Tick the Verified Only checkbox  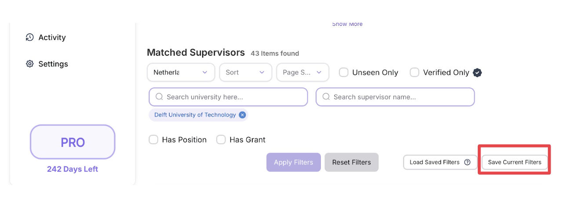tap(414, 73)
